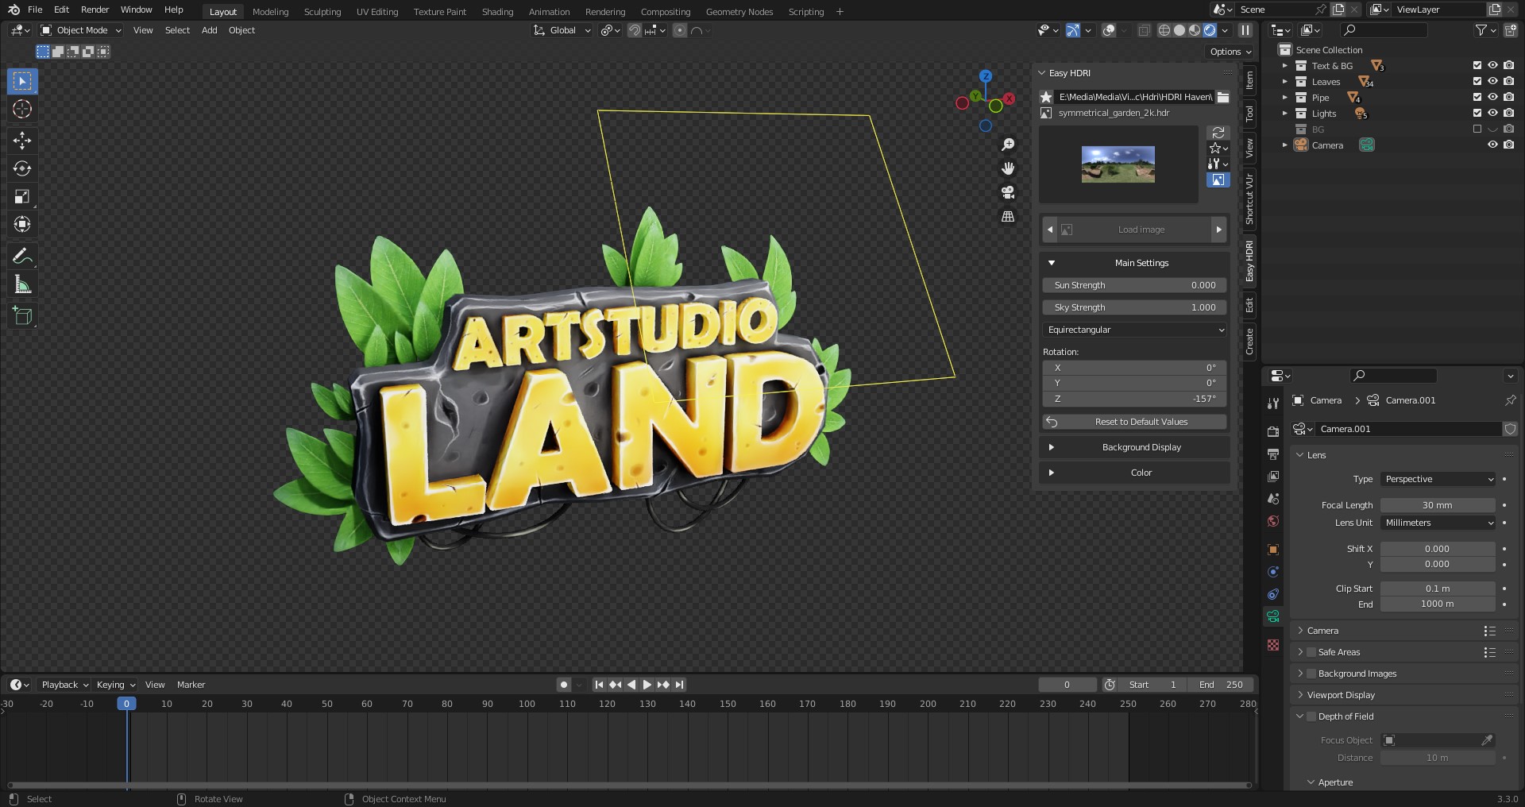Open the Render menu in the top bar
The image size is (1525, 807).
(x=95, y=10)
